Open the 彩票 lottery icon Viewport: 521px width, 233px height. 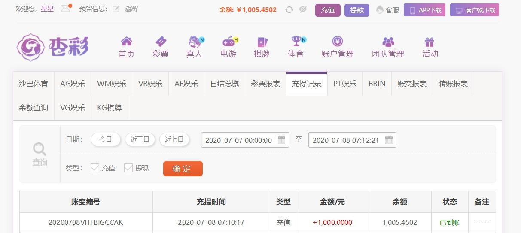161,41
